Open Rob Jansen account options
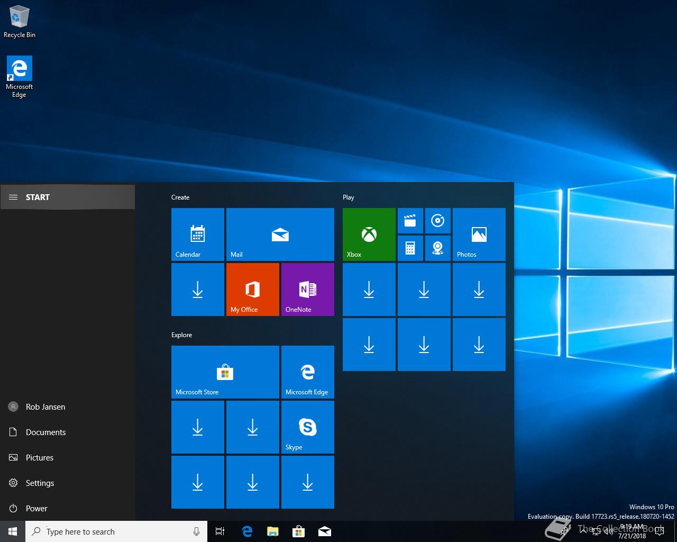 [x=68, y=406]
